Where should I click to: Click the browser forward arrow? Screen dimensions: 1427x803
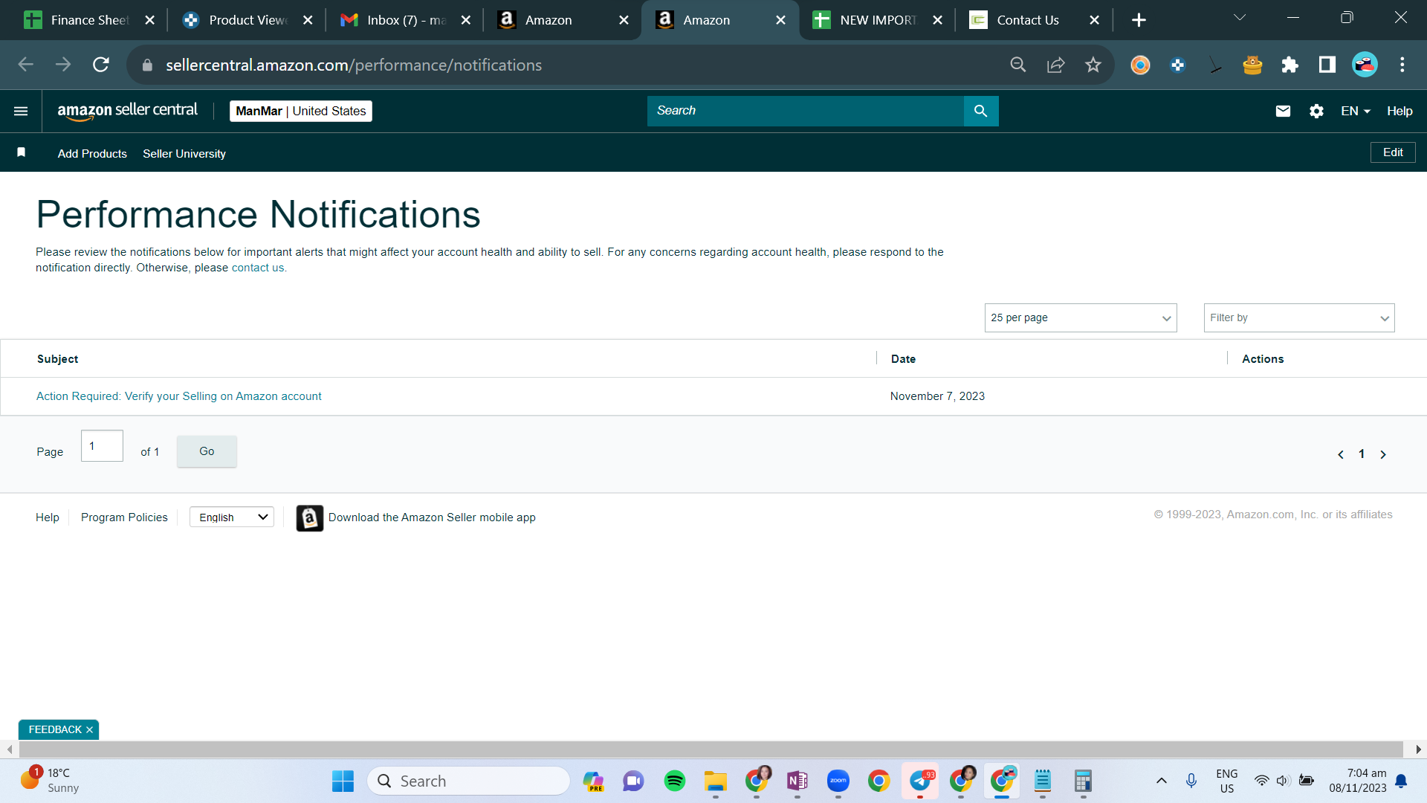tap(63, 65)
